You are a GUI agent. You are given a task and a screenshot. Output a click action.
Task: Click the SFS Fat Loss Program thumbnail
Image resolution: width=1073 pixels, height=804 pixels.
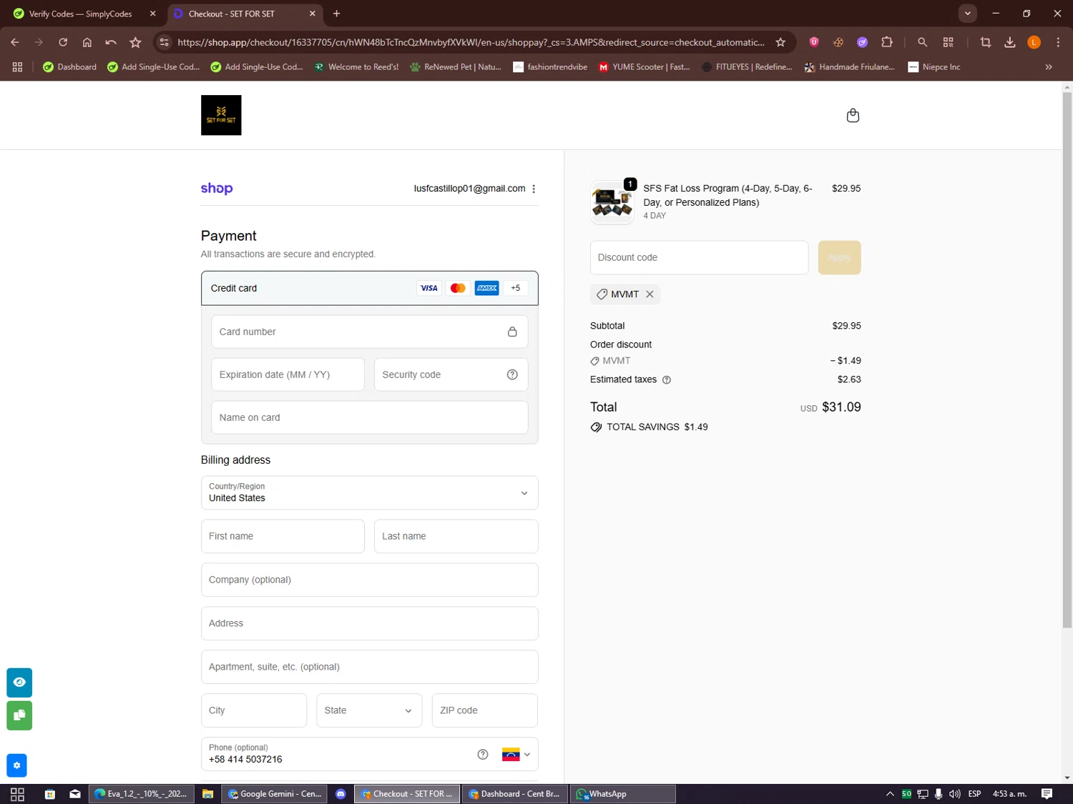pos(612,202)
